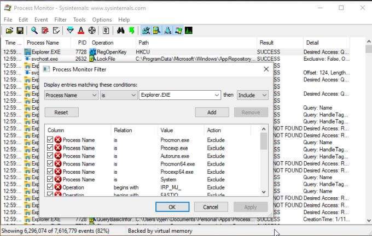Open a saved log with the Open toolbar icon
372x236 pixels.
point(9,31)
